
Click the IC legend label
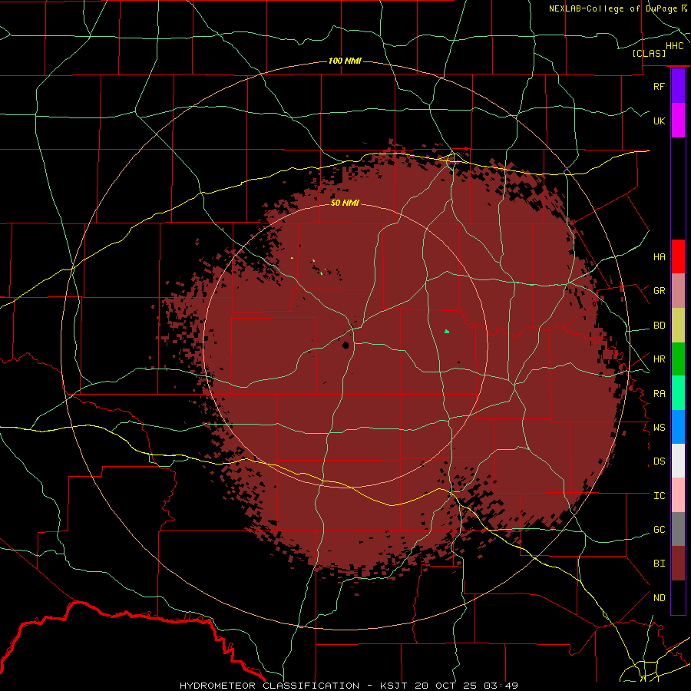click(659, 496)
